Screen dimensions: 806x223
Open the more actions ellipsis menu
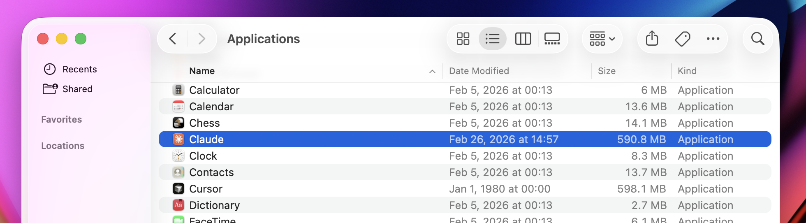tap(713, 39)
